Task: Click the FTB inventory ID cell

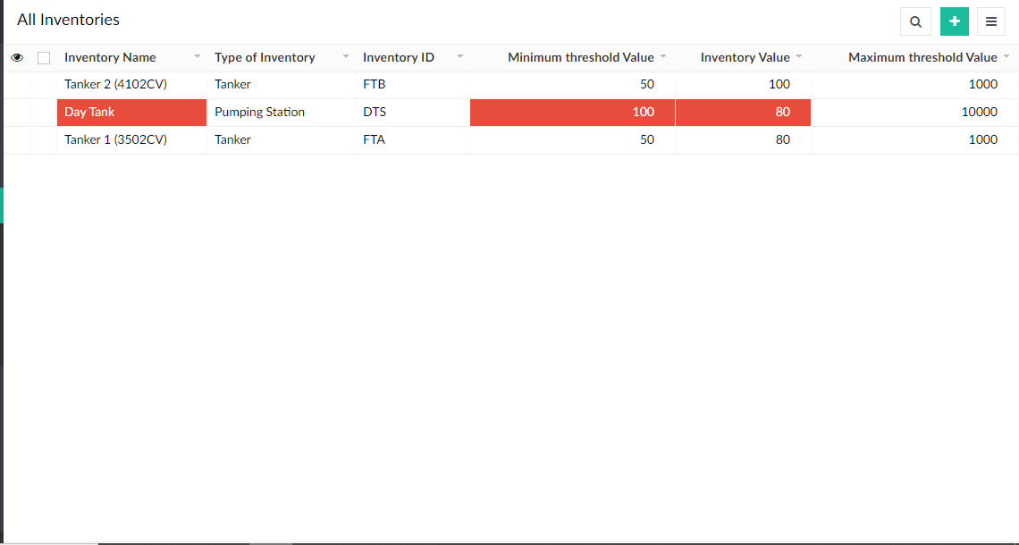Action: point(374,85)
